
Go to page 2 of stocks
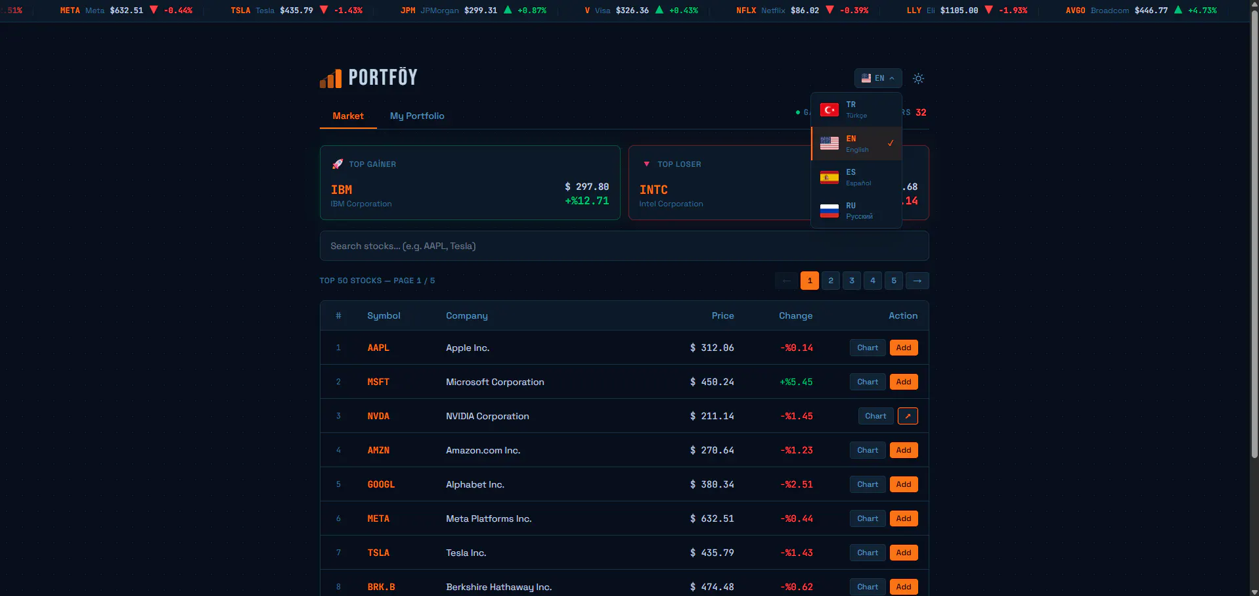(831, 281)
